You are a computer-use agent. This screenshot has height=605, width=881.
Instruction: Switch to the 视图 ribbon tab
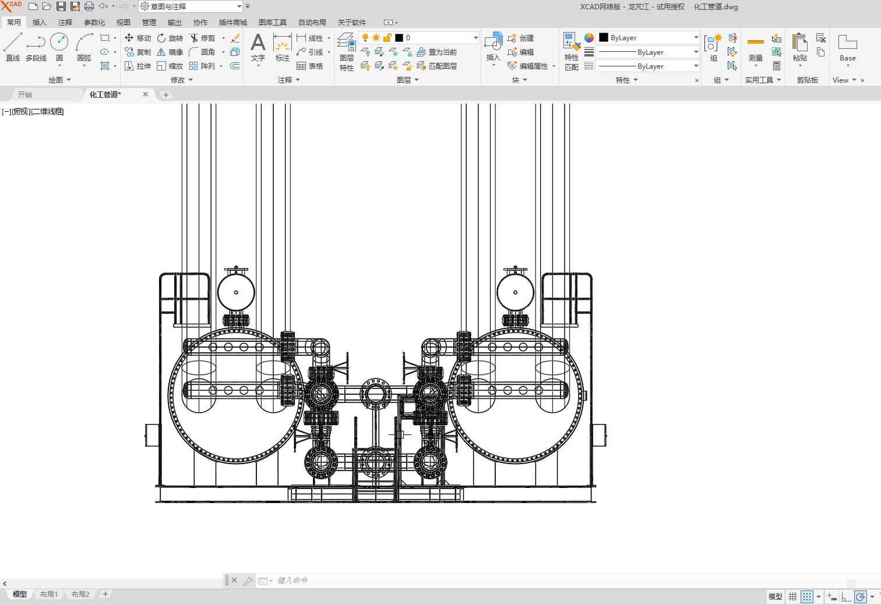123,22
